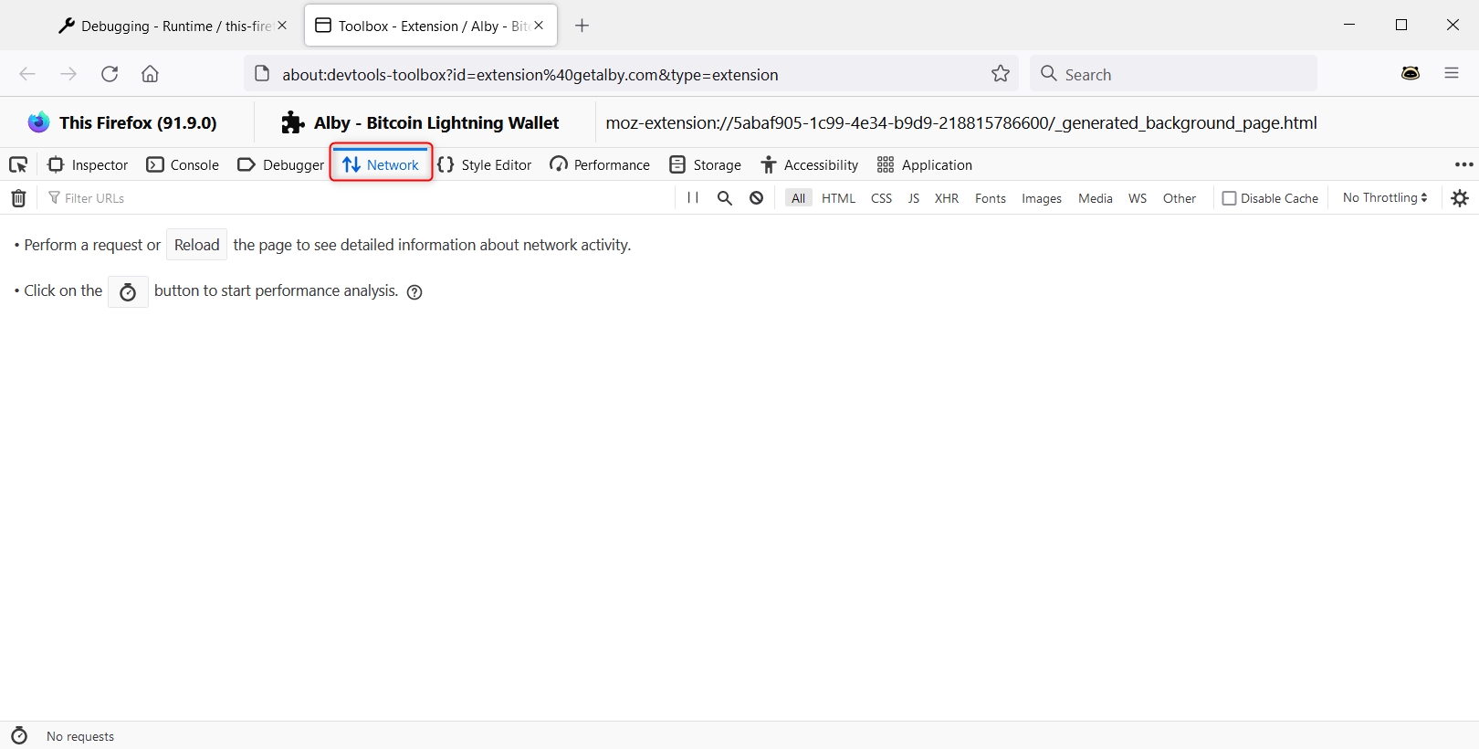Image resolution: width=1479 pixels, height=749 pixels.
Task: Click the stopwatch icon in status bar
Action: 19,736
